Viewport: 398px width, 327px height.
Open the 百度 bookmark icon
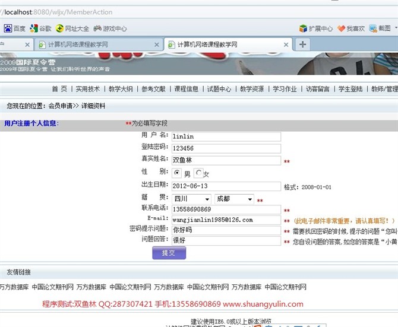pos(8,28)
